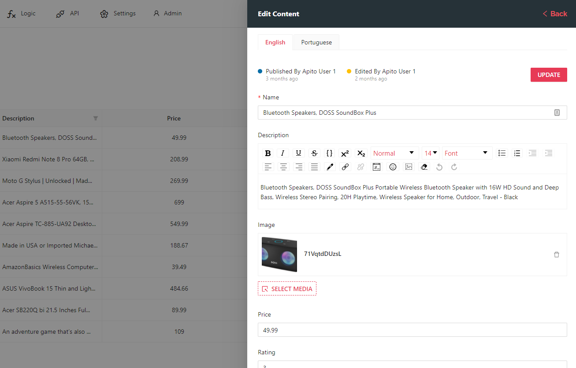Open the font size 14 dropdown

tap(431, 153)
